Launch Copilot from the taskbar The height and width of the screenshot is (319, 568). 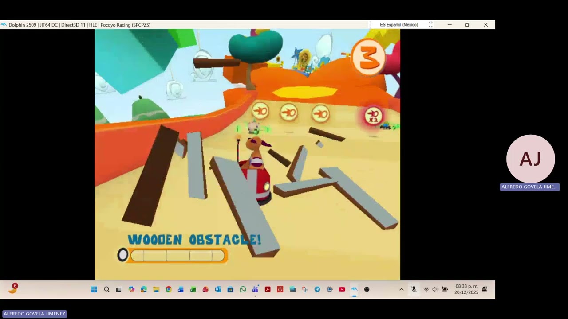tap(131, 289)
